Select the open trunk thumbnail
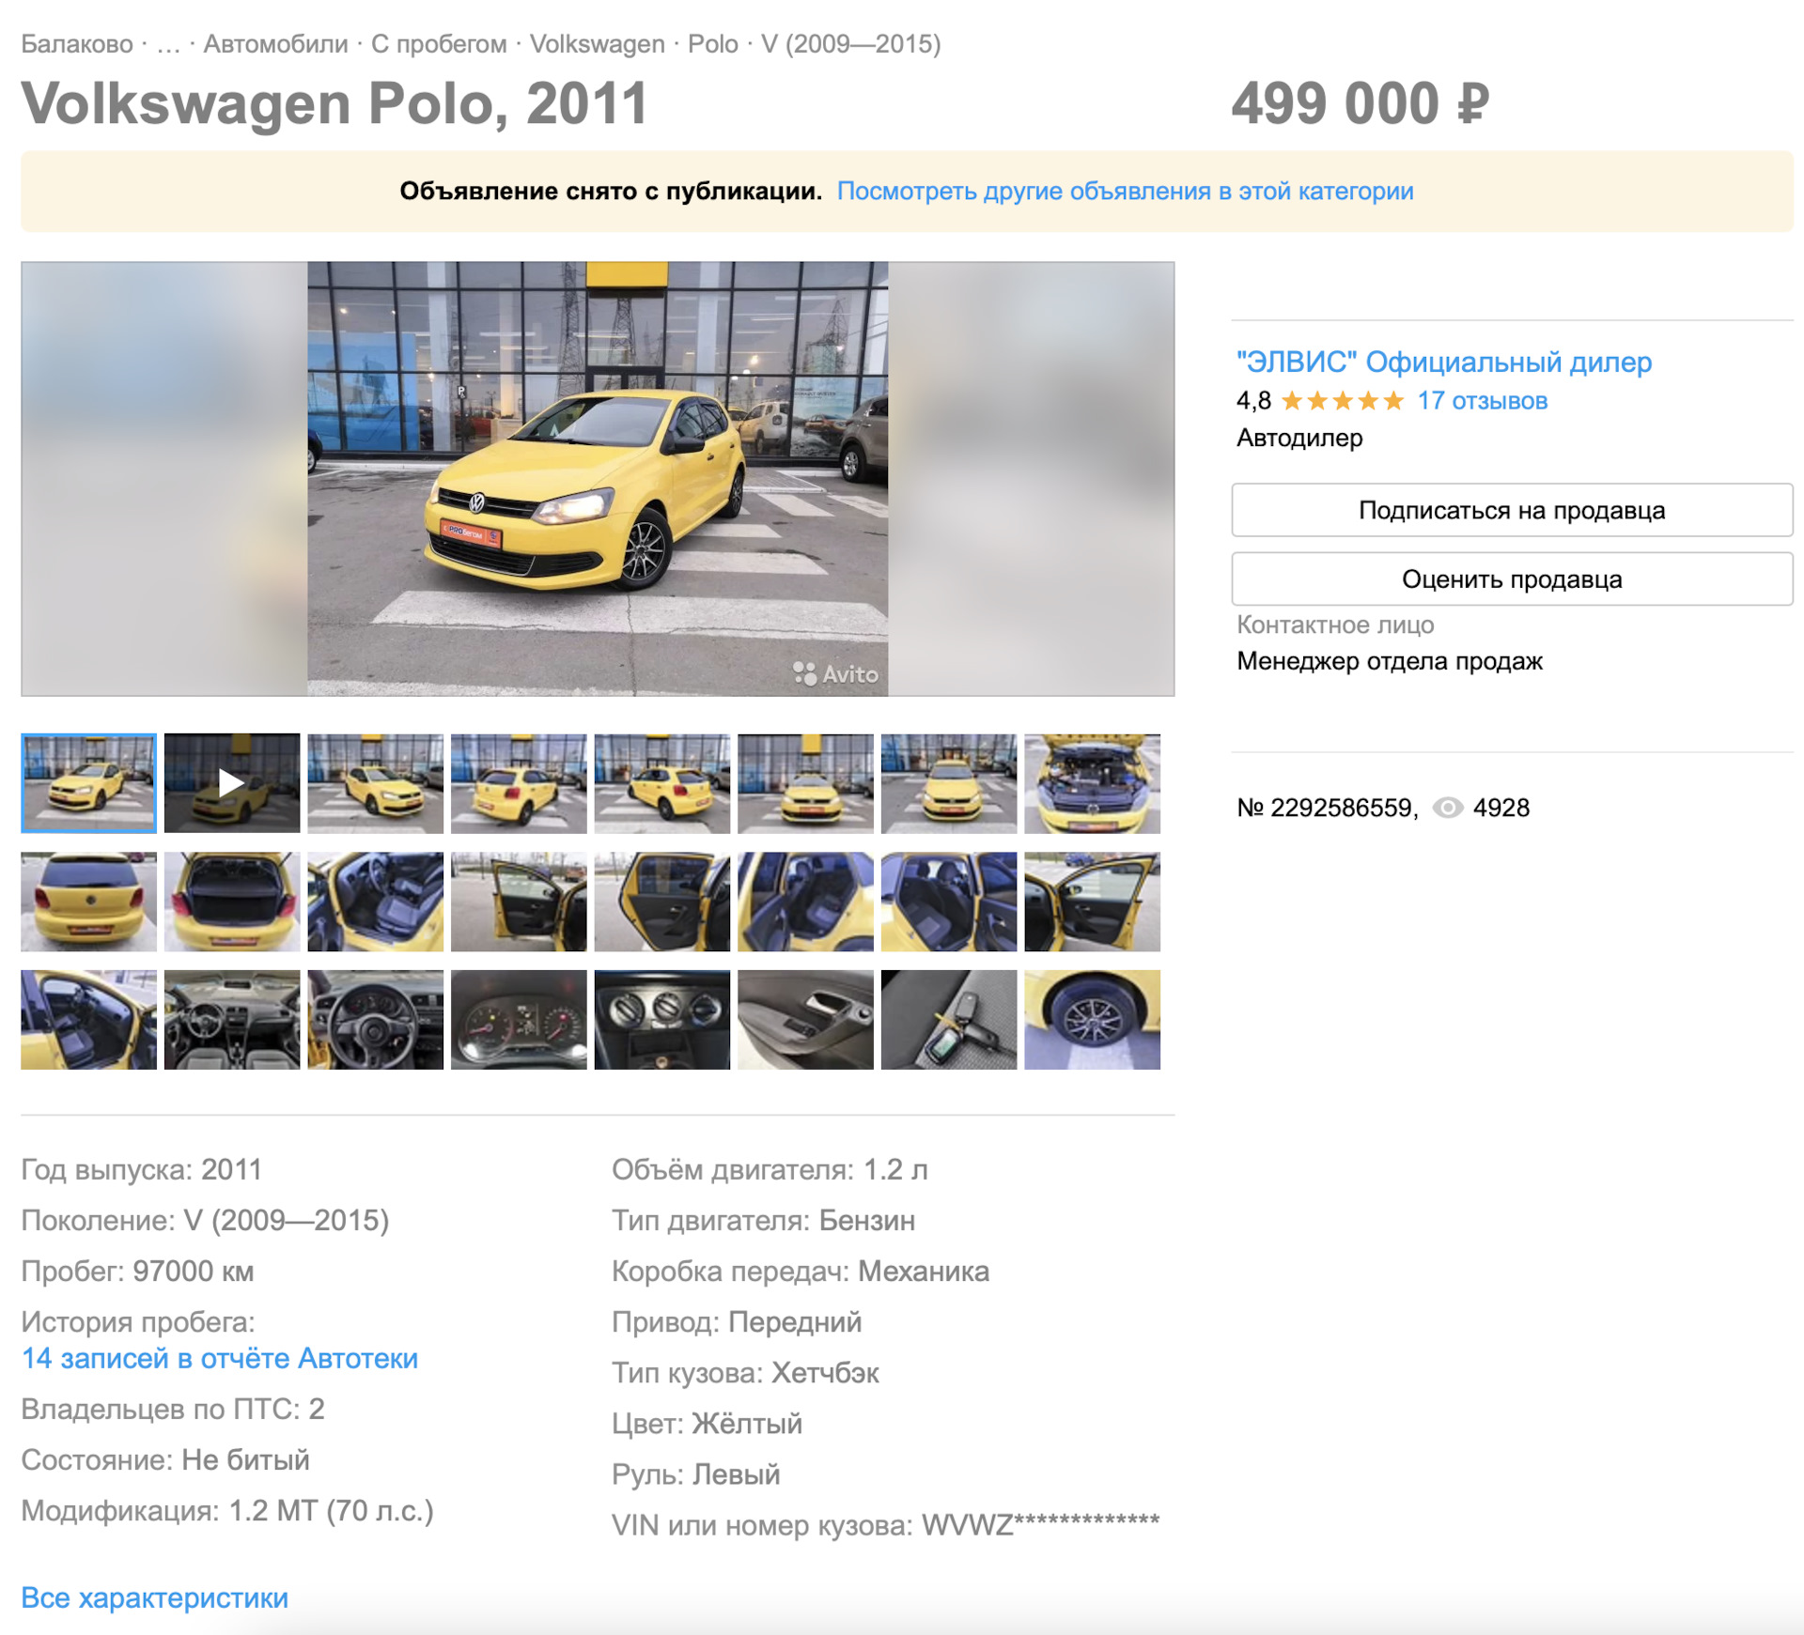Image resolution: width=1804 pixels, height=1635 pixels. click(x=232, y=902)
